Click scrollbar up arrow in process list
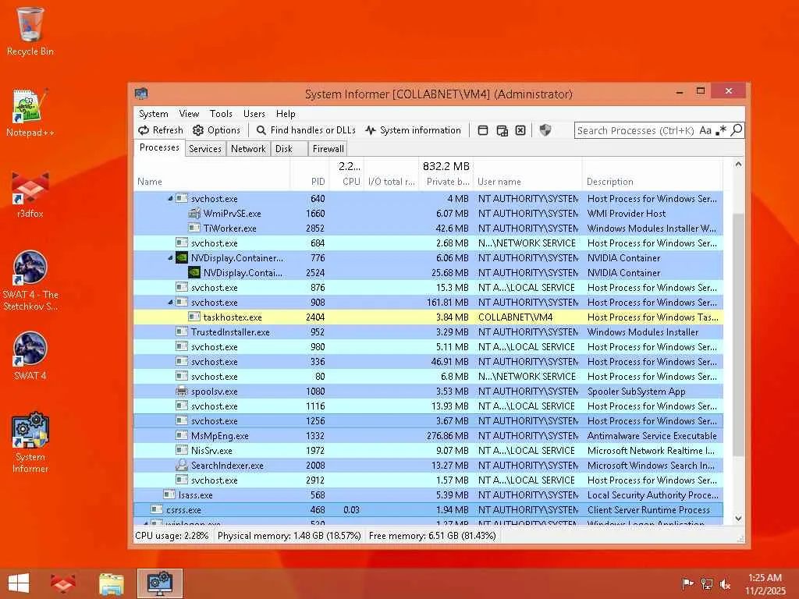Screen dimensions: 799x599 click(738, 164)
